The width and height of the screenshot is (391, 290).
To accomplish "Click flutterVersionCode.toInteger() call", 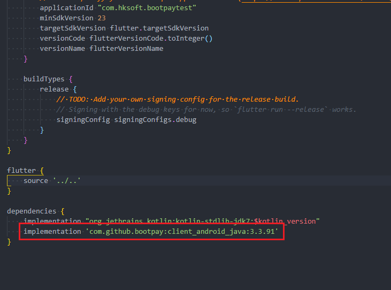I will click(151, 38).
